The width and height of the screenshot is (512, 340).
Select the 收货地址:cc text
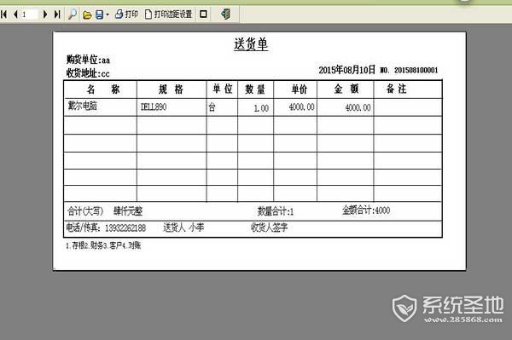(88, 73)
